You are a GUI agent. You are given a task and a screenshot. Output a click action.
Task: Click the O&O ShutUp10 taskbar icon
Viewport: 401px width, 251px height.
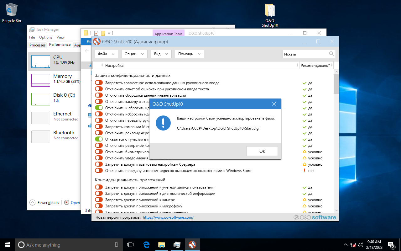click(x=192, y=245)
